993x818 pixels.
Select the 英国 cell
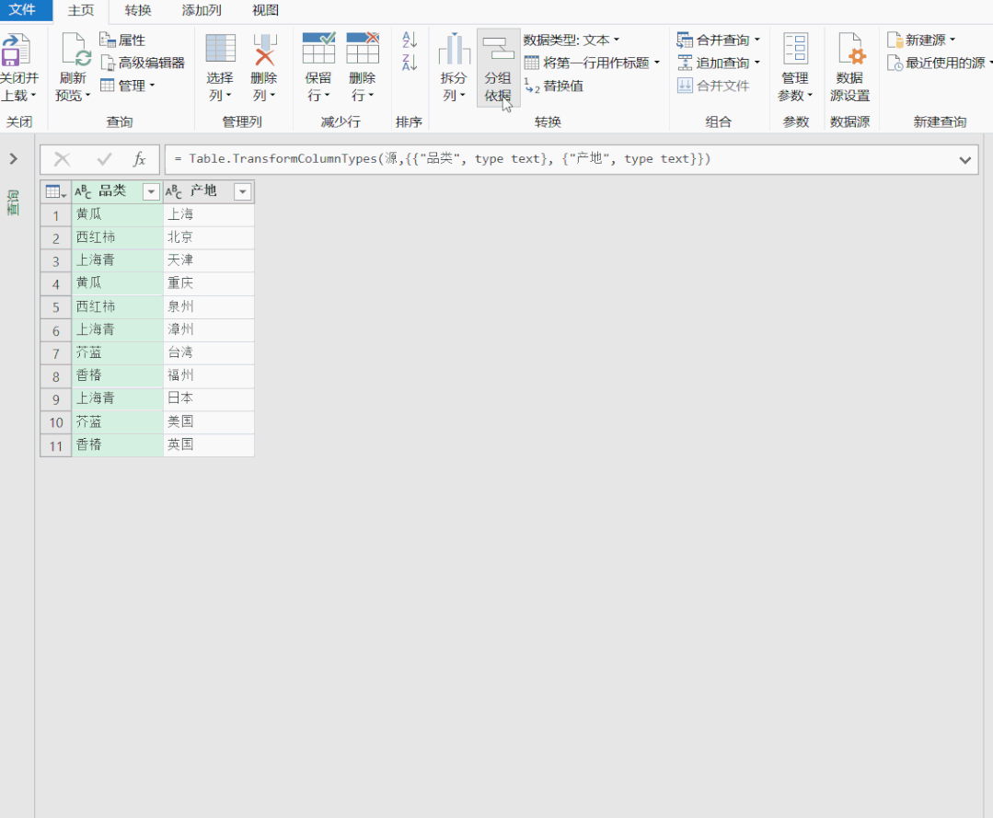[x=208, y=444]
